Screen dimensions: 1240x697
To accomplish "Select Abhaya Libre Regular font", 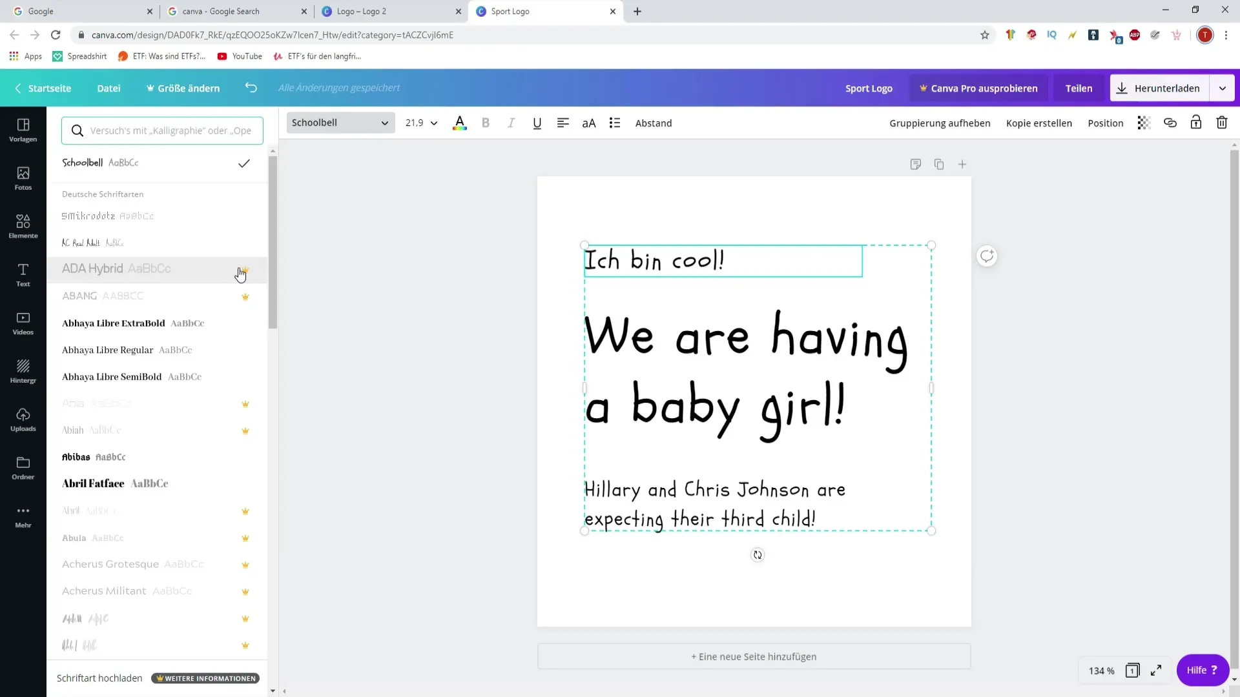I will tap(157, 350).
